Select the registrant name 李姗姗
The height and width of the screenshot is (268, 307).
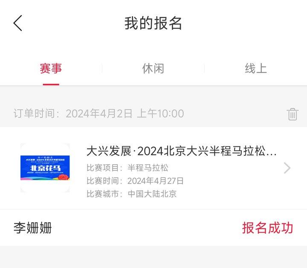click(32, 228)
